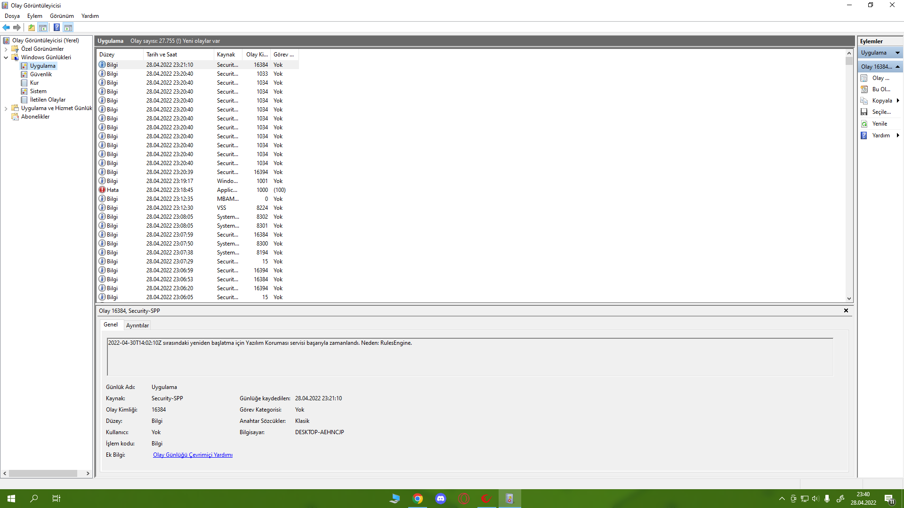The image size is (904, 508).
Task: Expand Uygulama ve Hizmet Günlükleri node
Action: pyautogui.click(x=6, y=108)
